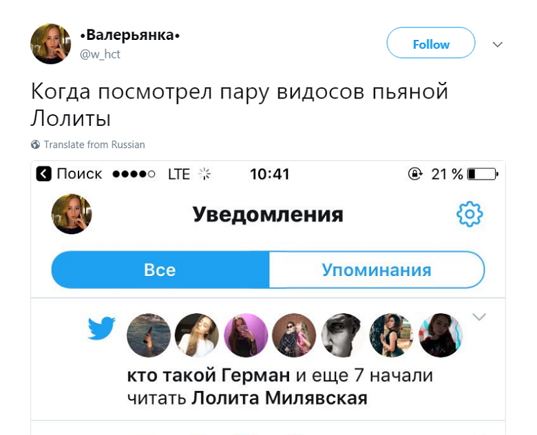This screenshot has width=537, height=435.
Task: Click the rotation lock status icon
Action: point(415,174)
